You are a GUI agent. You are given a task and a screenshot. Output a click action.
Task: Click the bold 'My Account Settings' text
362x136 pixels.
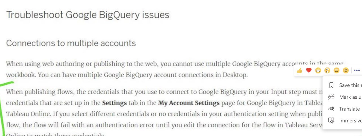[189, 103]
